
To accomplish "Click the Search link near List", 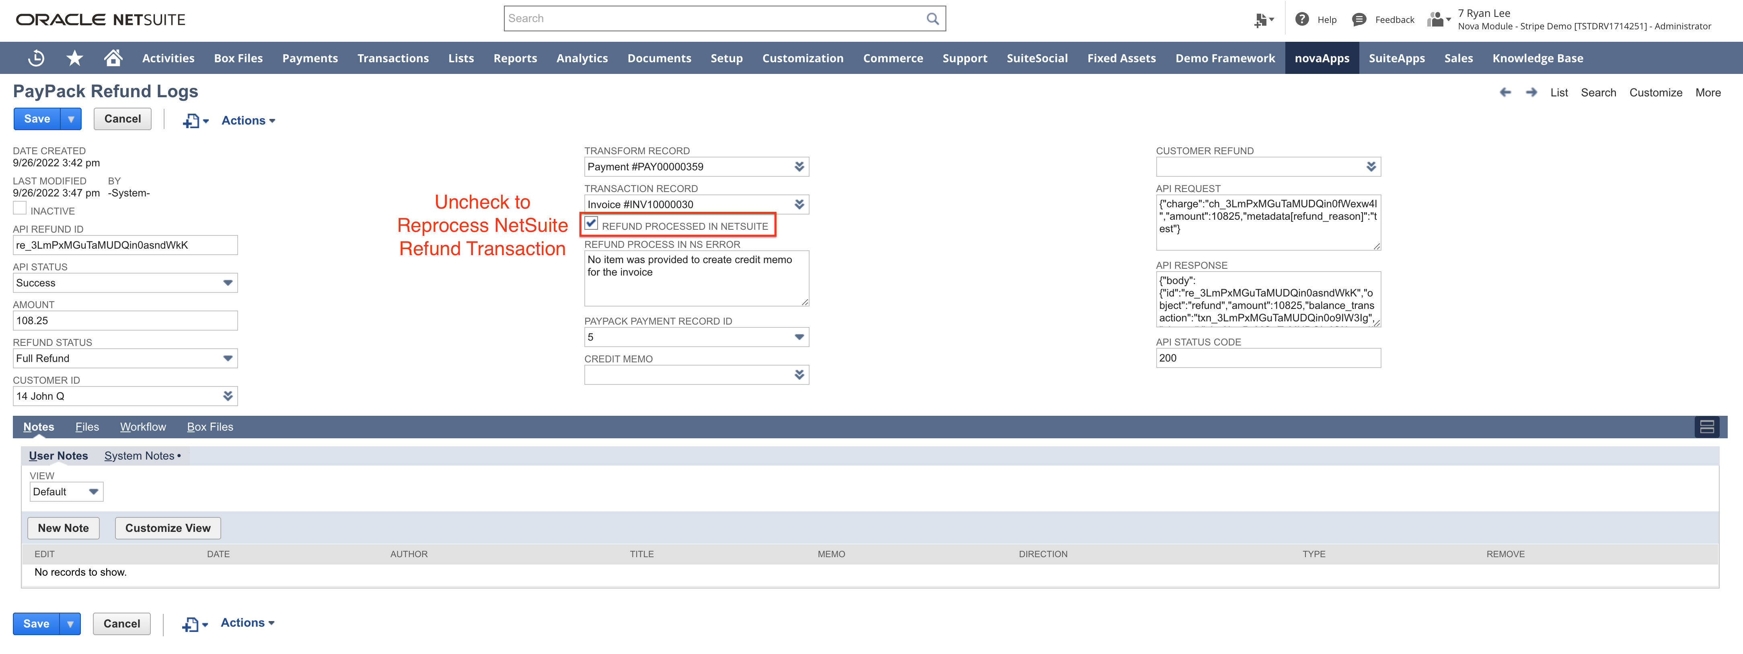I will [x=1598, y=92].
